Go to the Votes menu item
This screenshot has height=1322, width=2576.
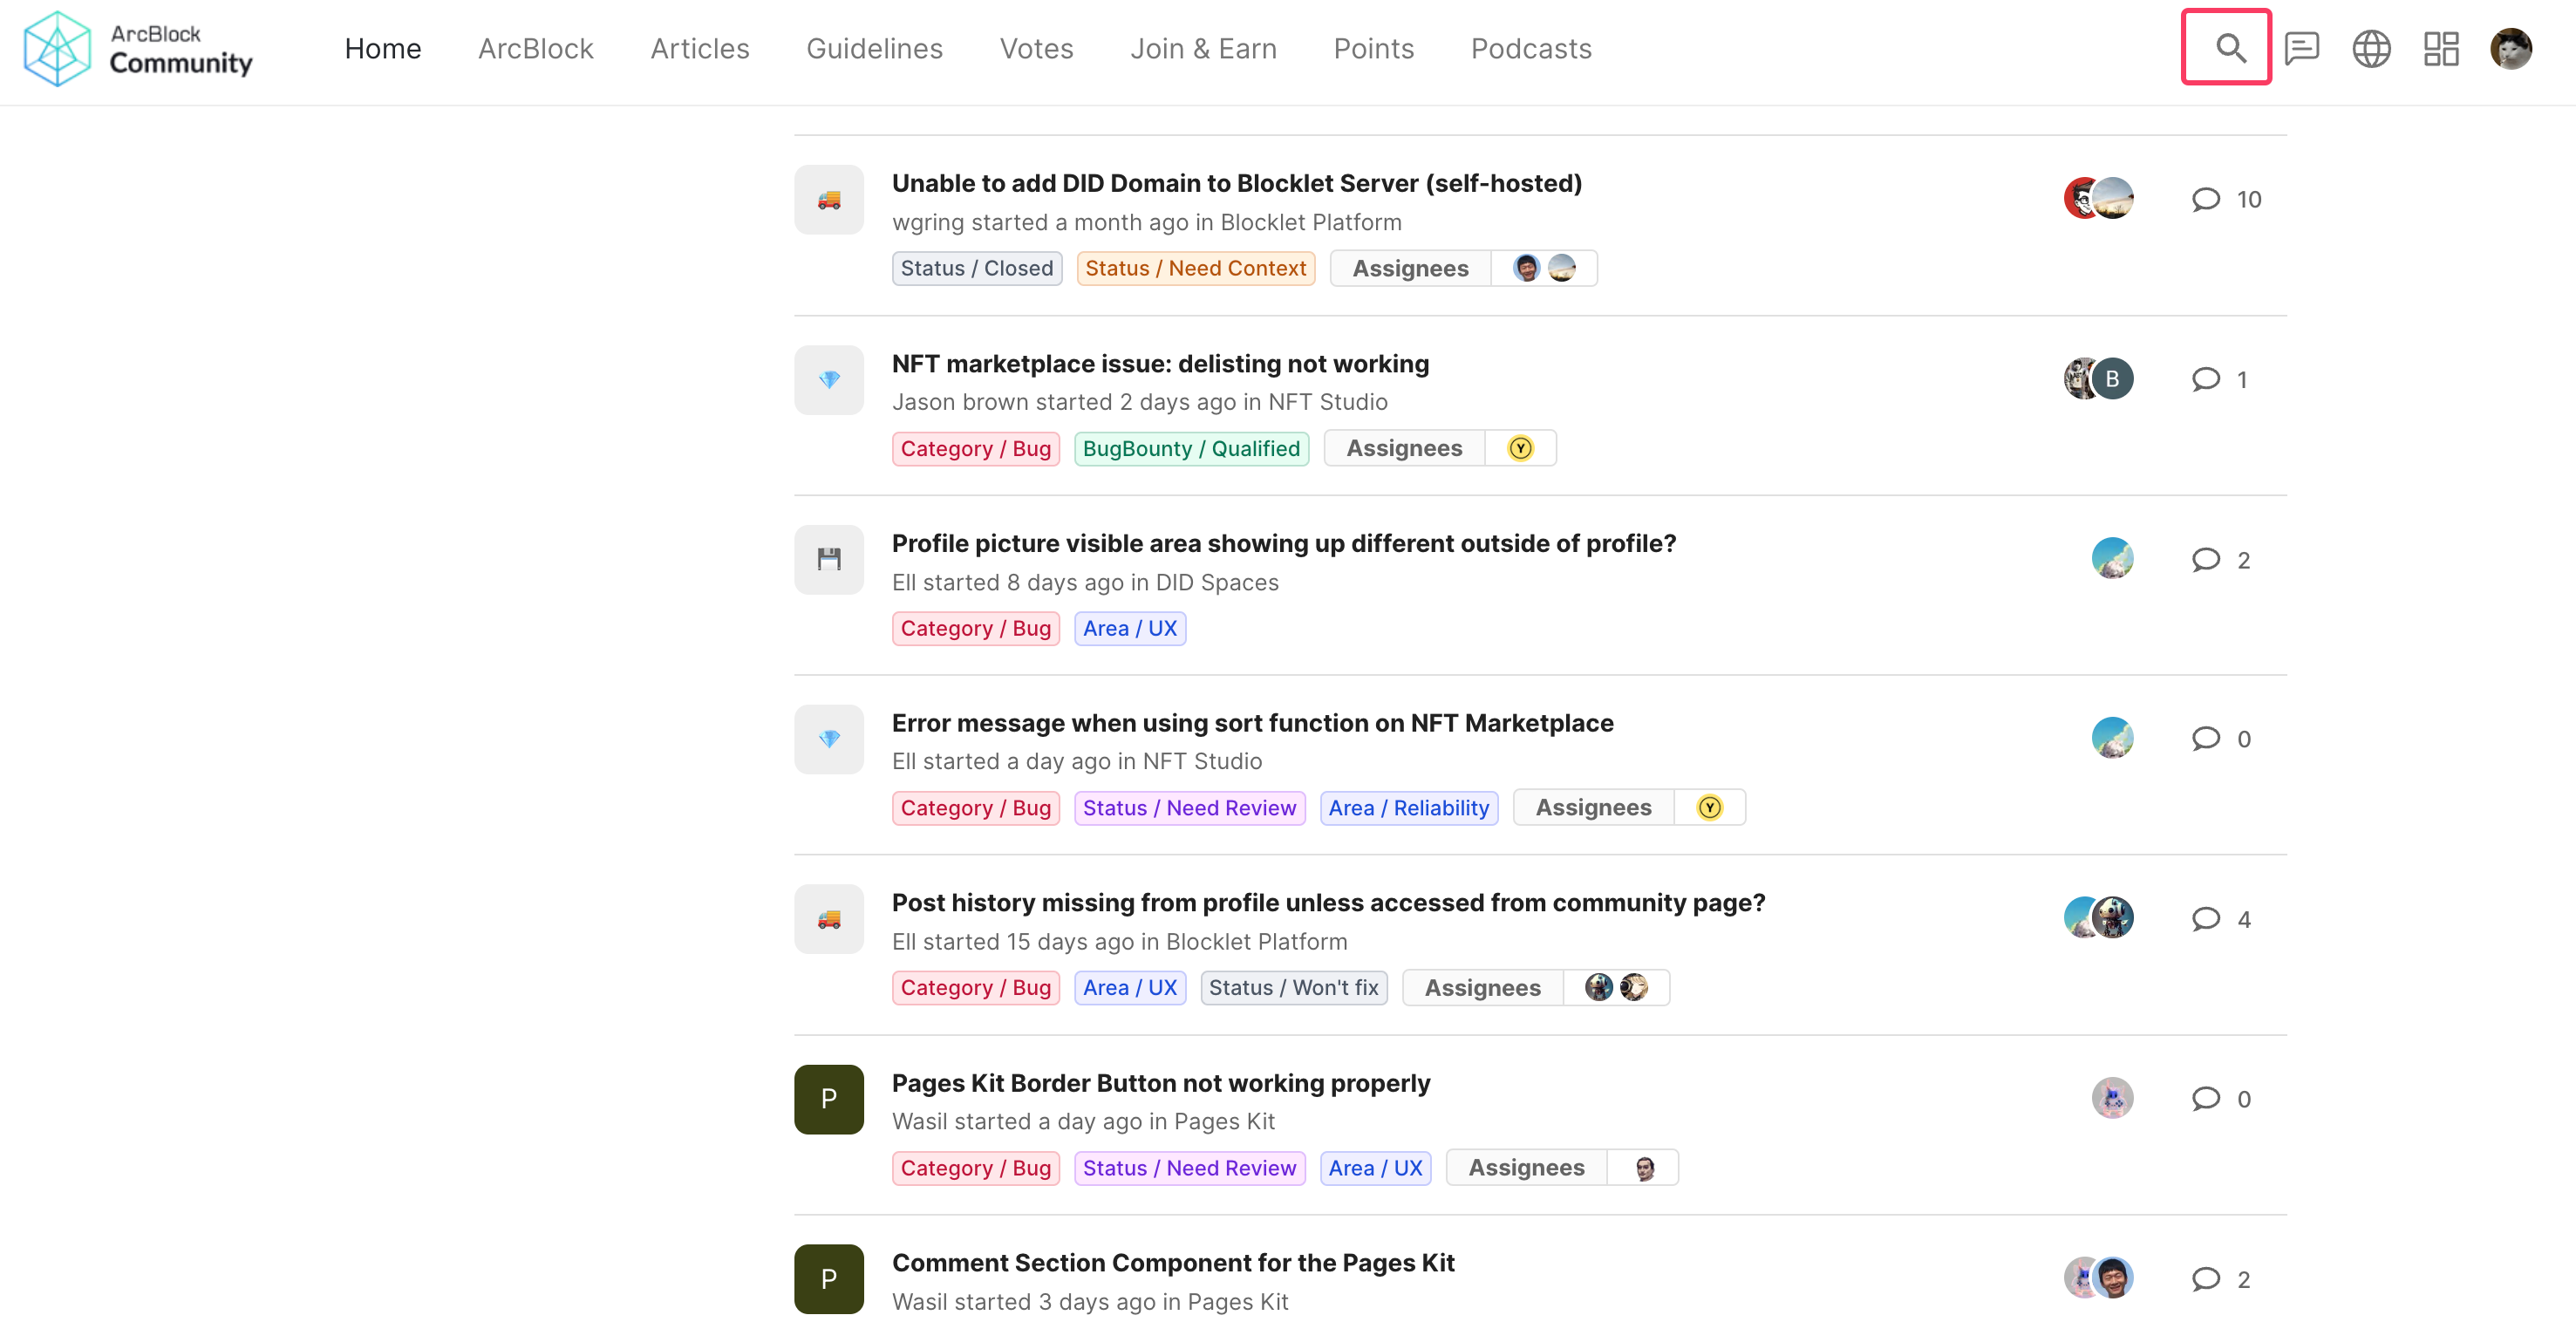[x=1036, y=48]
